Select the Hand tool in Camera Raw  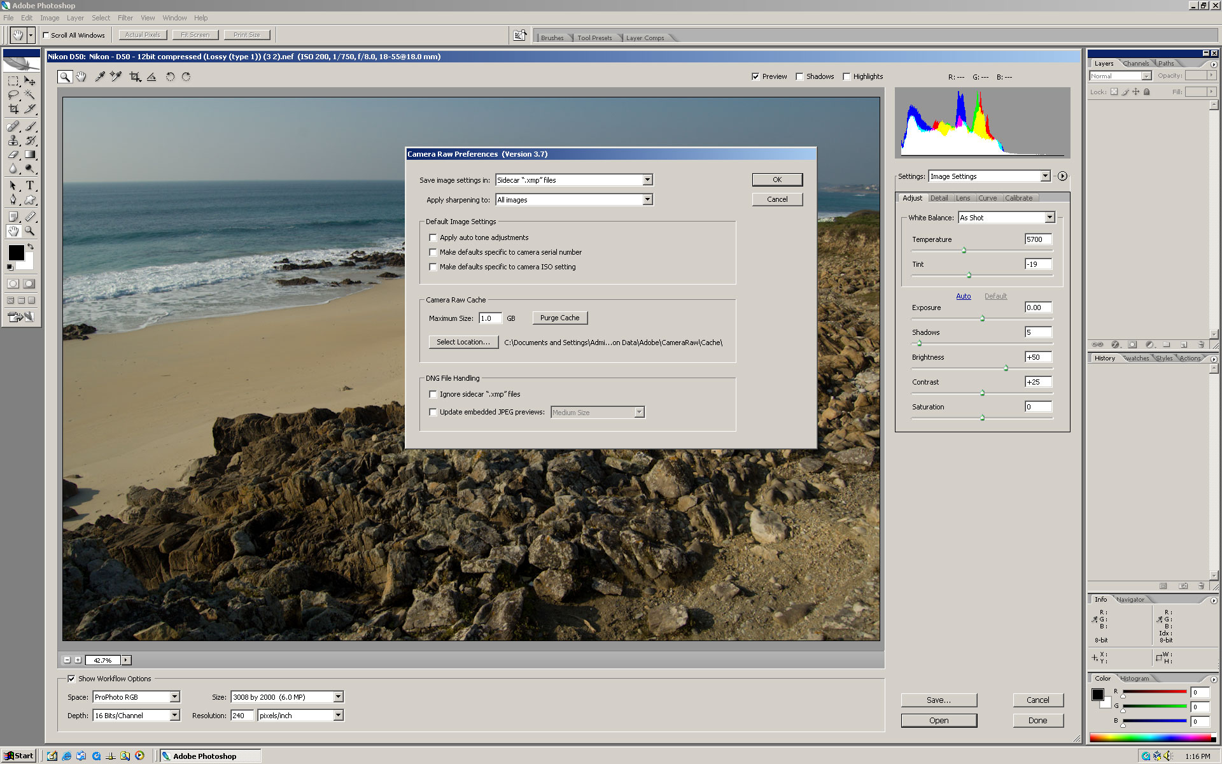tap(81, 76)
